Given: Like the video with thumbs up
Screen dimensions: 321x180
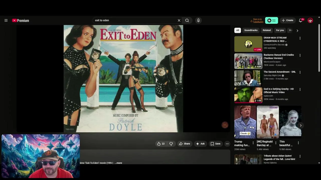Looking at the screenshot, I should (x=161, y=144).
